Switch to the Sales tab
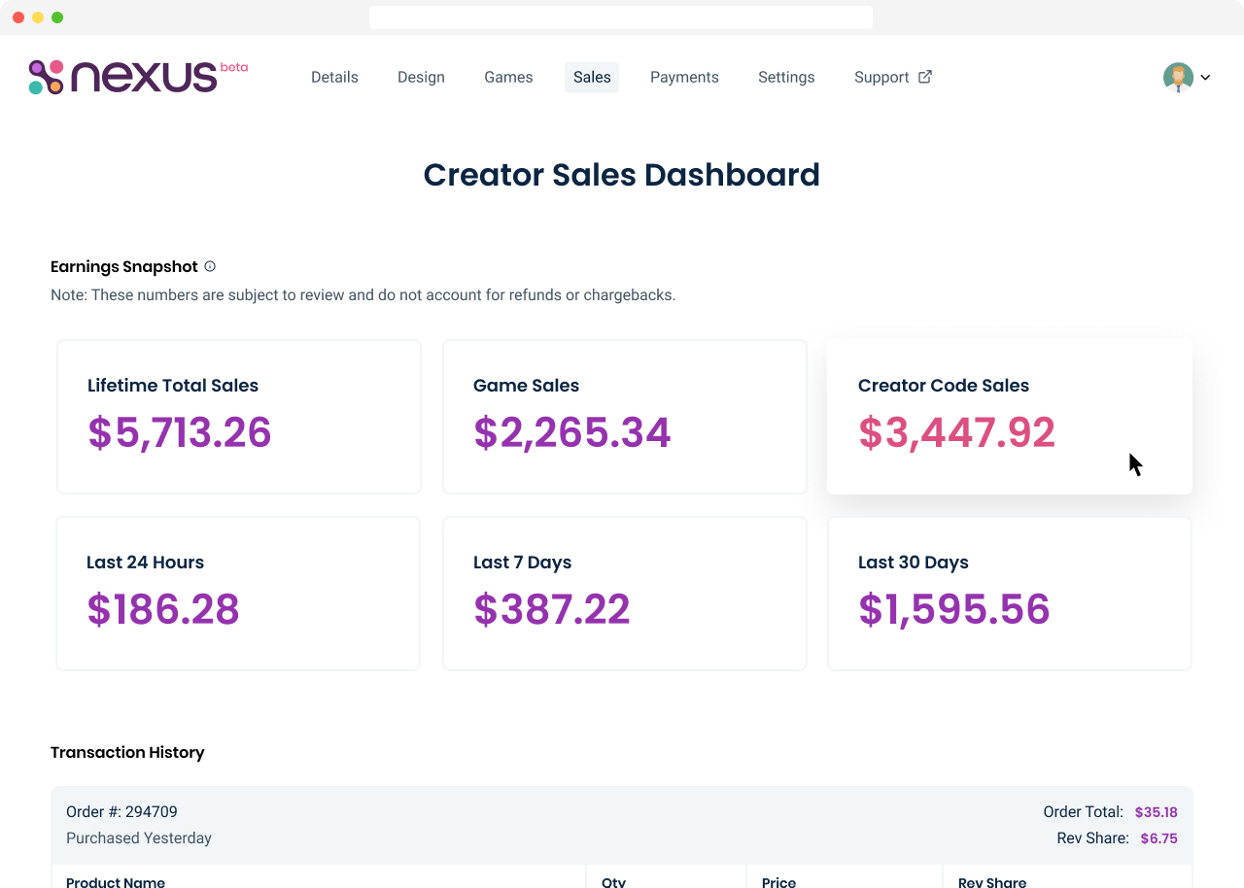1244x888 pixels. tap(591, 77)
